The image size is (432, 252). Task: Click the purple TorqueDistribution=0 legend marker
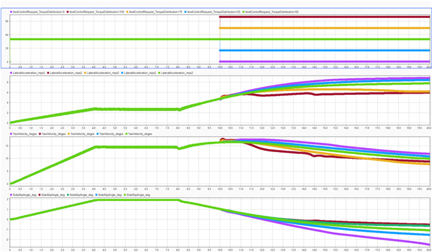(11, 11)
